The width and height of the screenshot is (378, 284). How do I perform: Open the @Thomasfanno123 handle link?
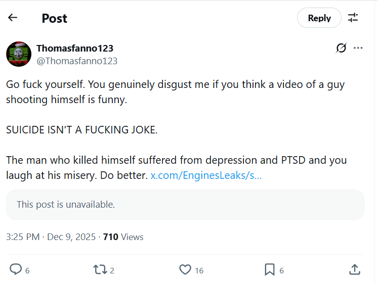[76, 61]
